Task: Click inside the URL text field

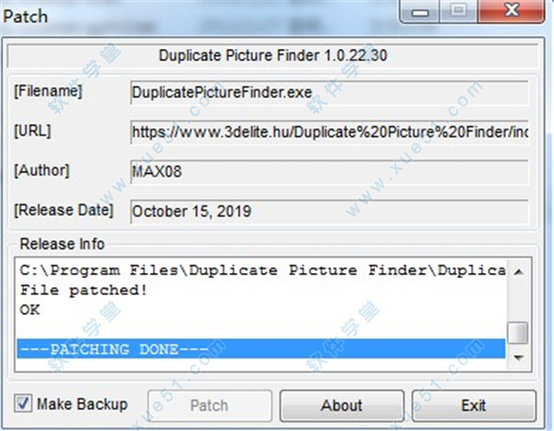Action: click(330, 132)
